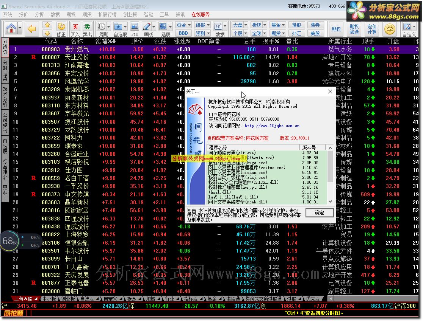The width and height of the screenshot is (423, 321).
Task: Click the 所属行业 column header
Action: click(340, 42)
